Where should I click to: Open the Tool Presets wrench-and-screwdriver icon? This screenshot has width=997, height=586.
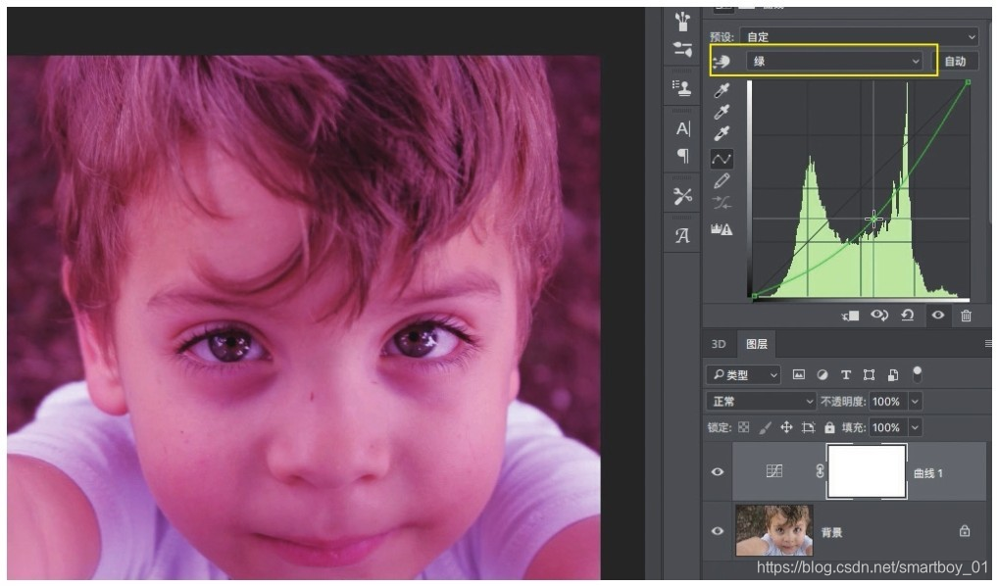click(683, 196)
